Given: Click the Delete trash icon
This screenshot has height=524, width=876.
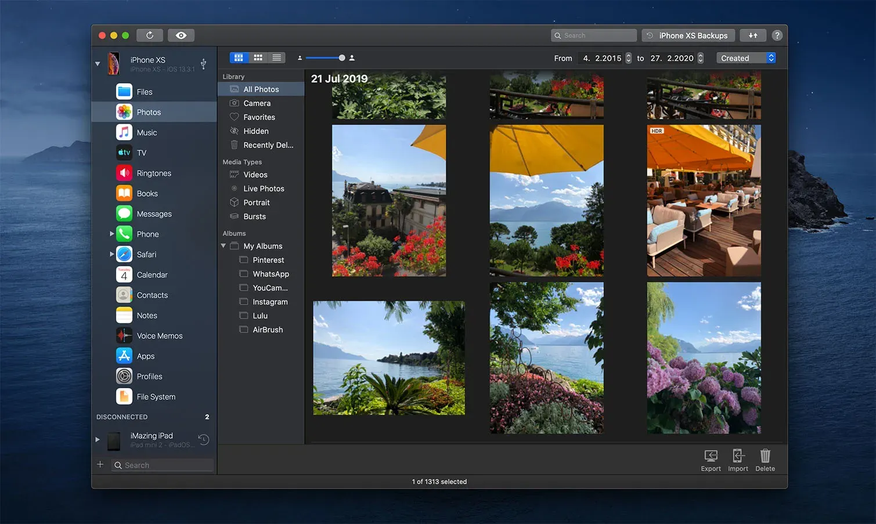Looking at the screenshot, I should 765,460.
